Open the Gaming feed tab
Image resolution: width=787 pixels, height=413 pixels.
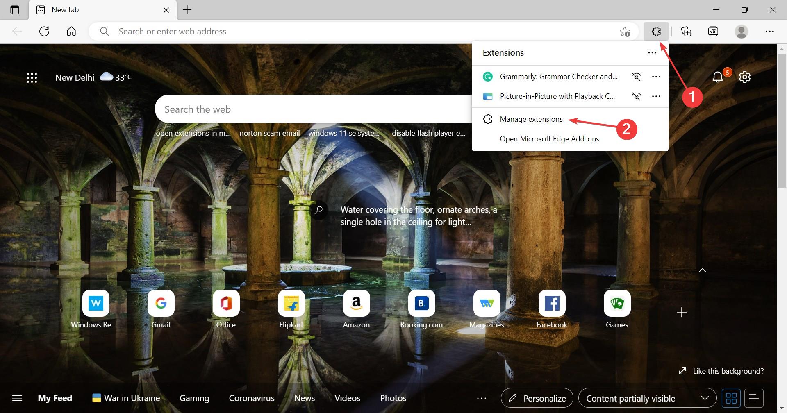click(x=194, y=398)
